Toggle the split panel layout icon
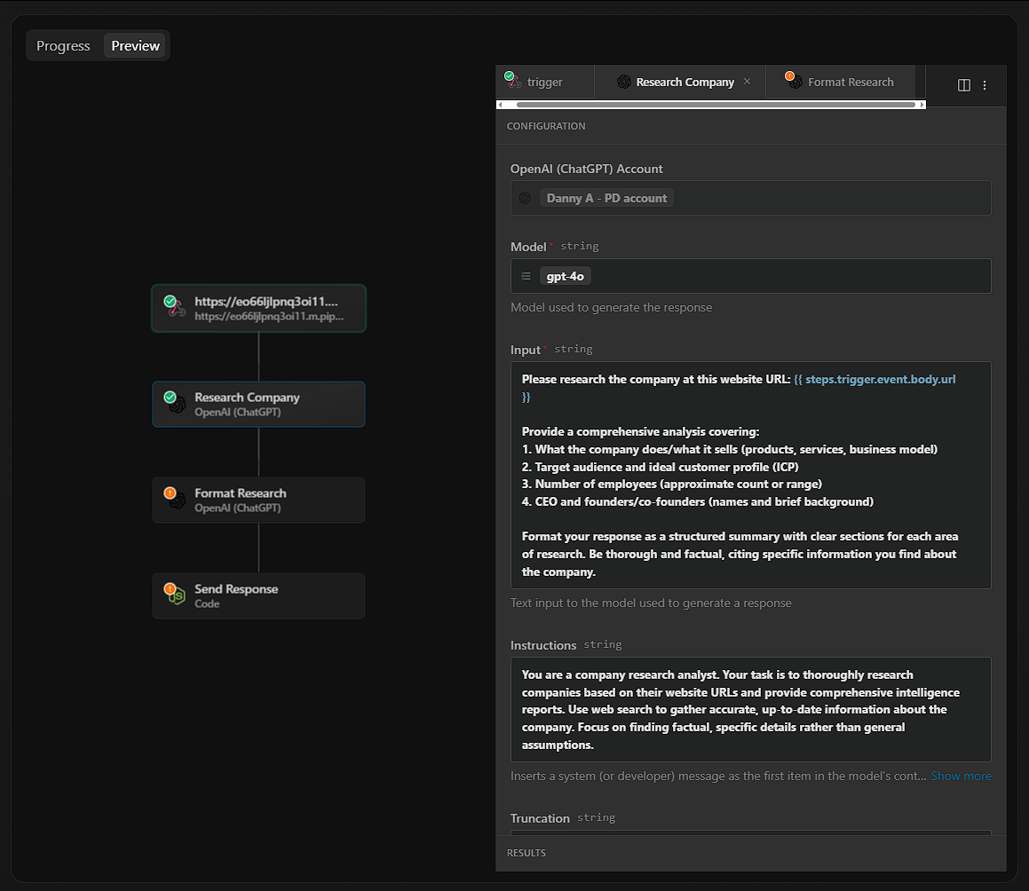The image size is (1029, 891). point(964,85)
